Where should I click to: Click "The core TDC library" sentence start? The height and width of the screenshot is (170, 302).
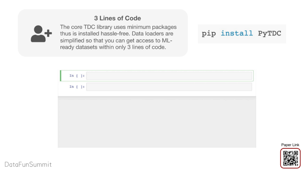point(81,27)
